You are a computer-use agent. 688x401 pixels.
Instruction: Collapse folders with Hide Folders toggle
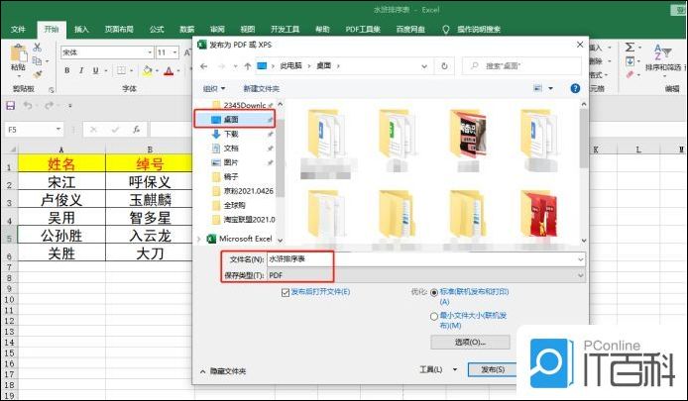tap(223, 371)
